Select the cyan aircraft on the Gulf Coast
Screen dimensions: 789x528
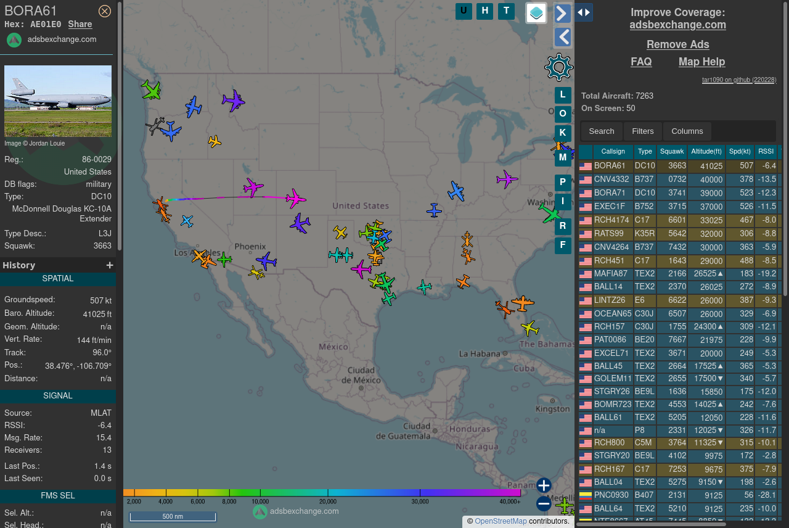[424, 286]
